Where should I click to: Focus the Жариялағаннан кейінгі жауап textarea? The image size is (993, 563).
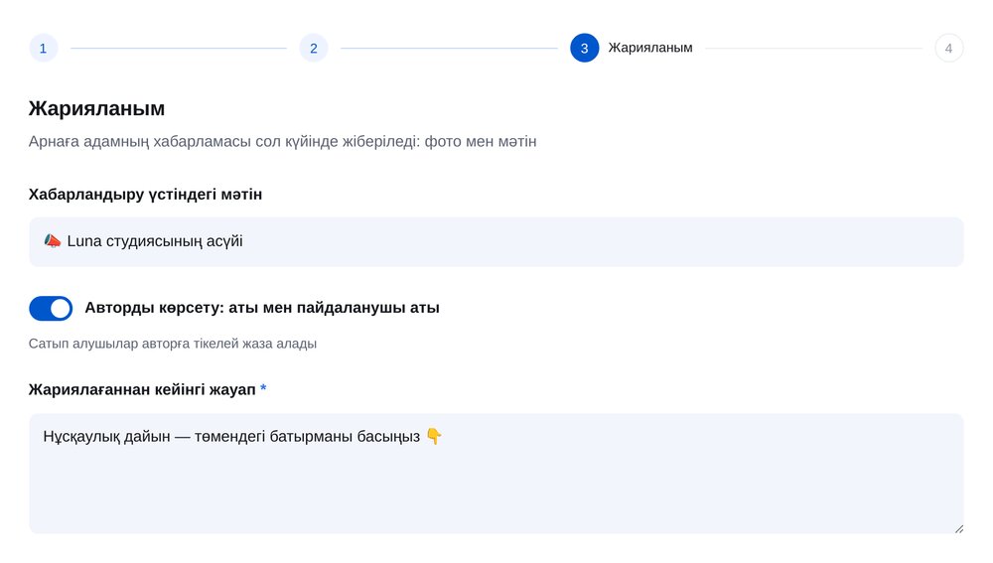496,473
